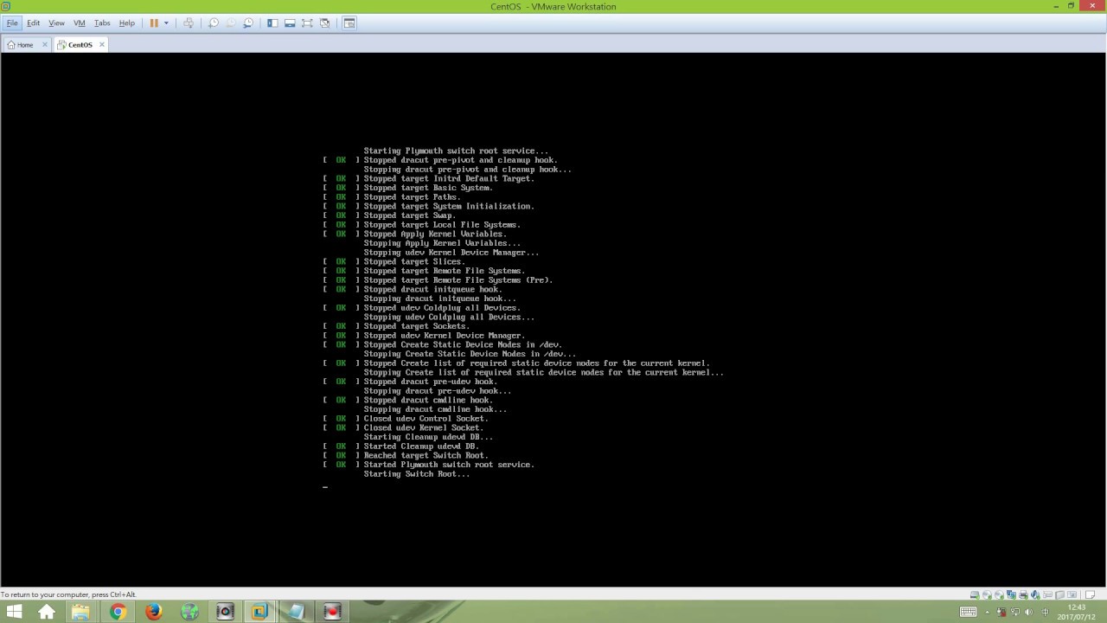Click 'Starting Plymouth switch root service...' line

pos(456,151)
